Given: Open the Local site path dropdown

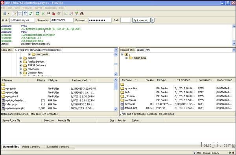Looking at the screenshot, I should click(116, 50).
